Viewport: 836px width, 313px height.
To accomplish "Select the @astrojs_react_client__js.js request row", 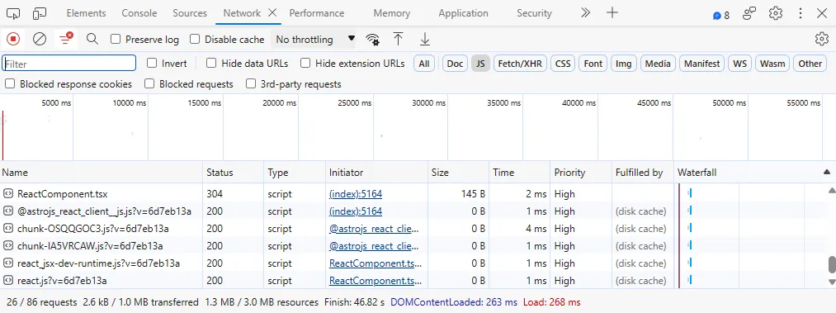I will click(x=337, y=211).
